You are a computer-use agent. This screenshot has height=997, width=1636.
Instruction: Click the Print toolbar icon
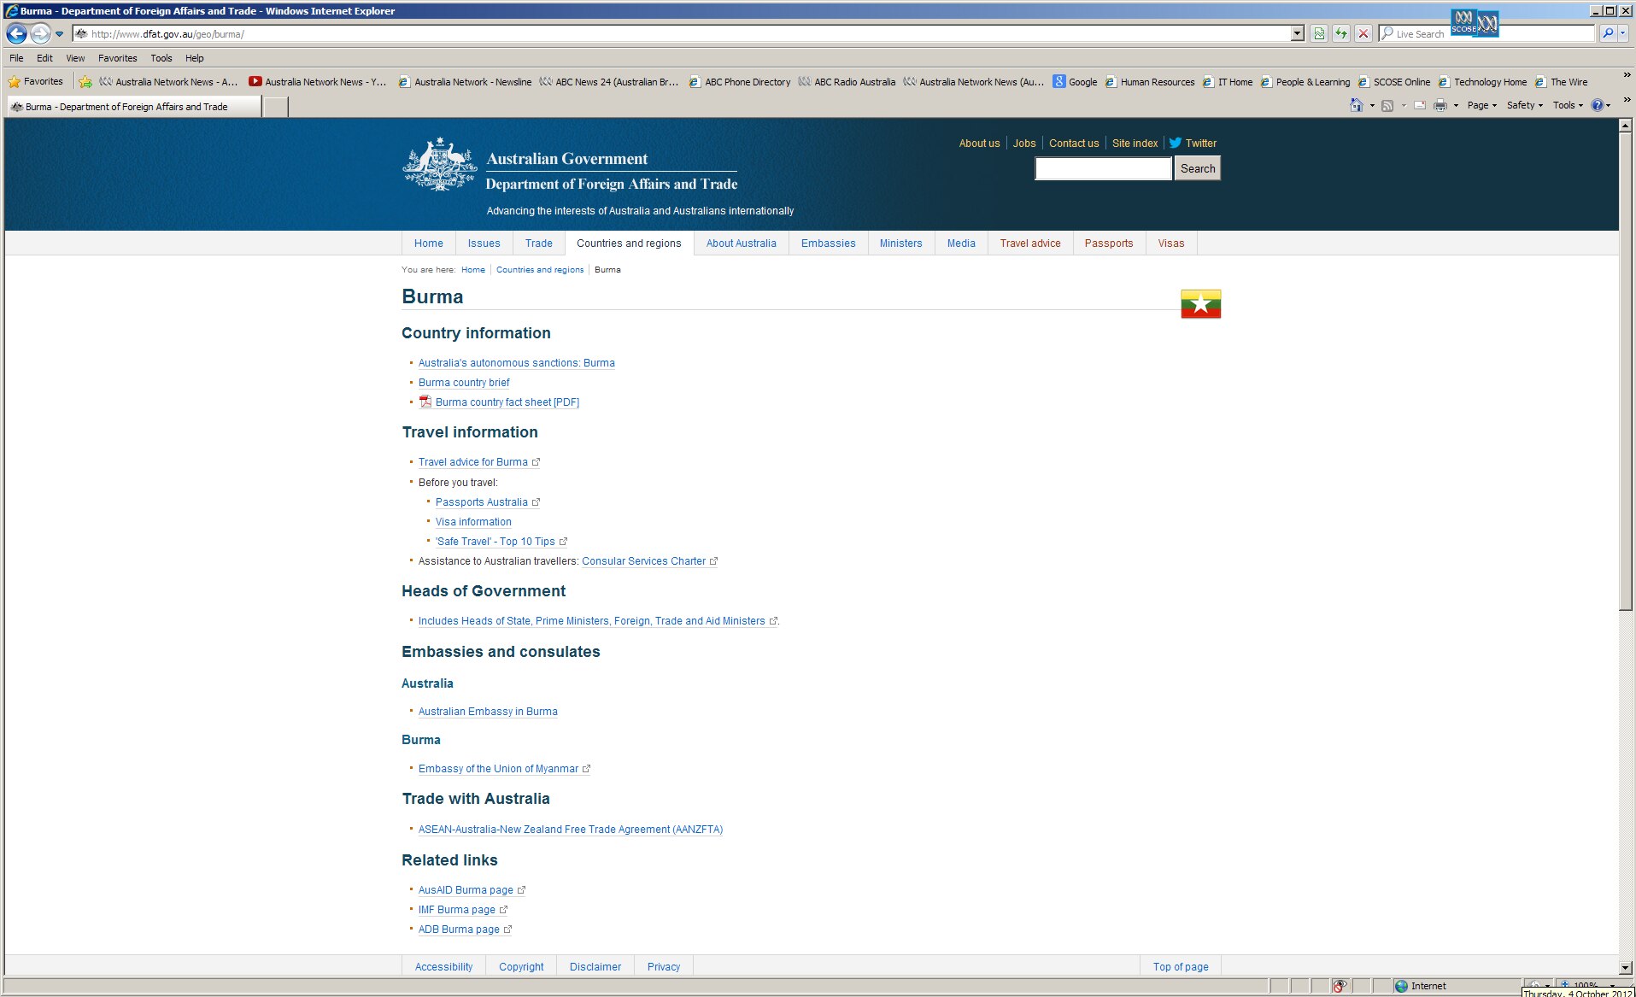pyautogui.click(x=1440, y=106)
